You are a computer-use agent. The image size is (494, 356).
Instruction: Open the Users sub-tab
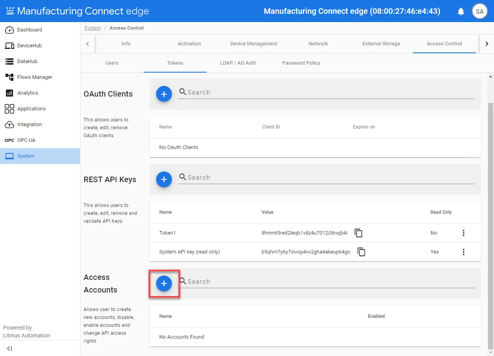[112, 63]
